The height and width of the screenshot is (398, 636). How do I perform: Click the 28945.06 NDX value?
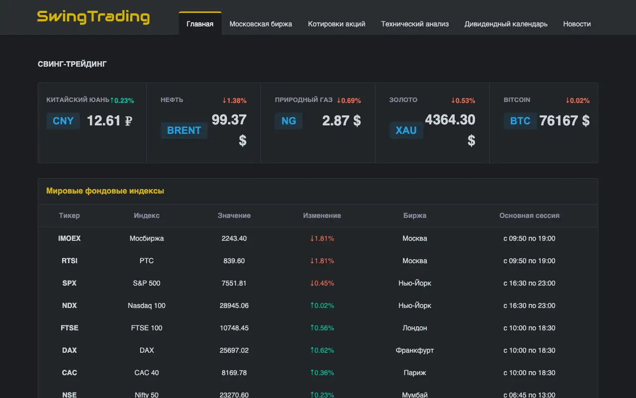(234, 305)
